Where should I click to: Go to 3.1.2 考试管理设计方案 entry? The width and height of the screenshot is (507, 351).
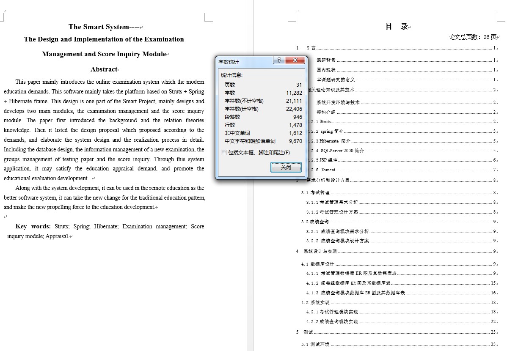tap(402, 212)
